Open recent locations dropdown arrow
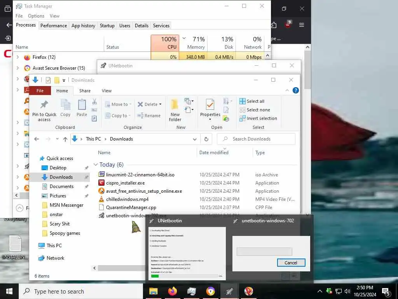This screenshot has width=398, height=299. [58, 139]
